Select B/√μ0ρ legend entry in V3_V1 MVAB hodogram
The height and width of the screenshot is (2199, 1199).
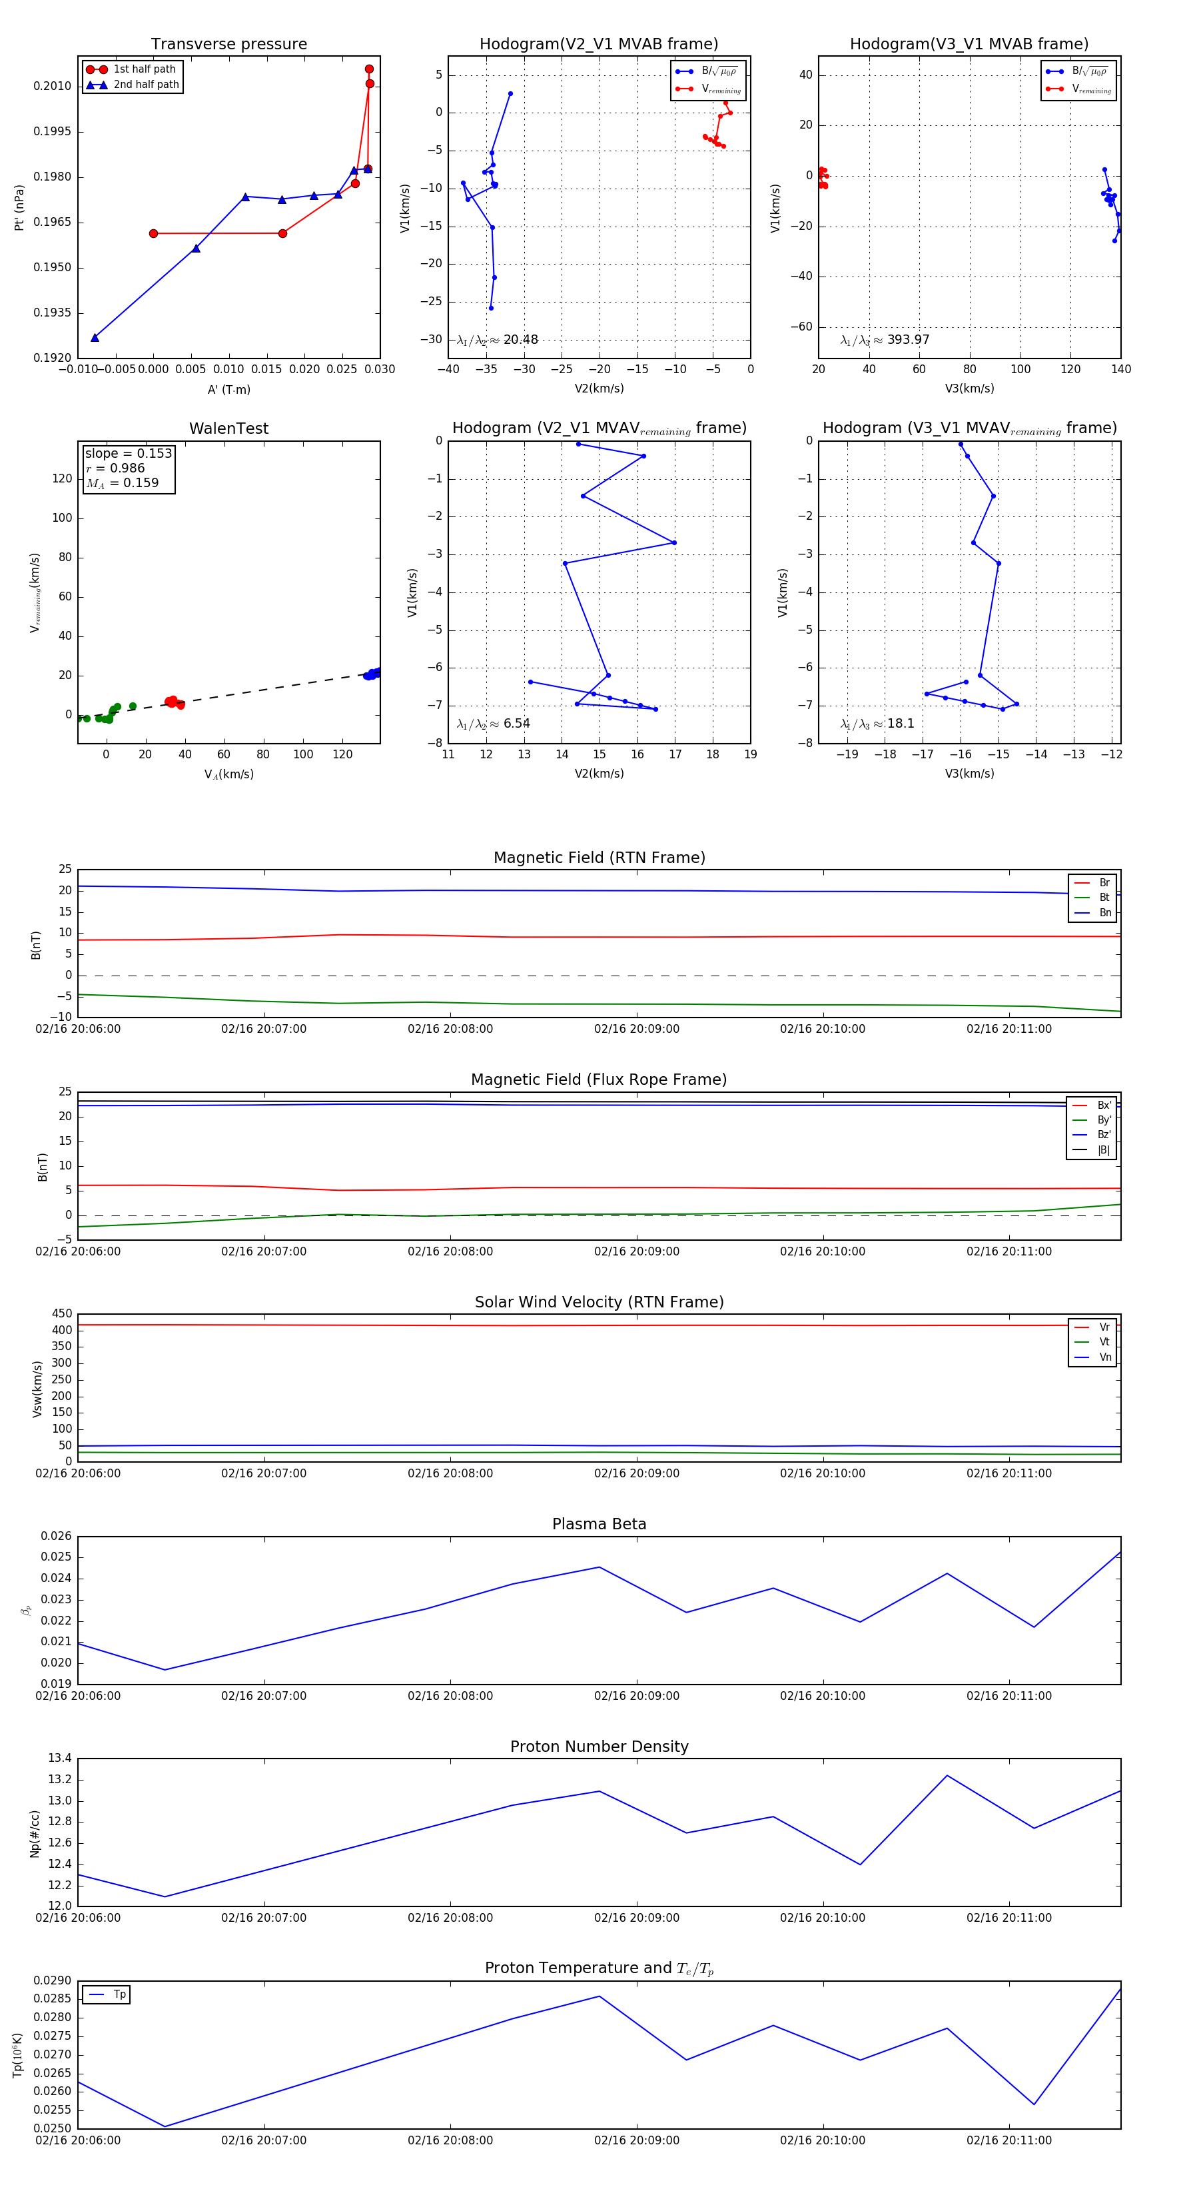tap(1078, 72)
